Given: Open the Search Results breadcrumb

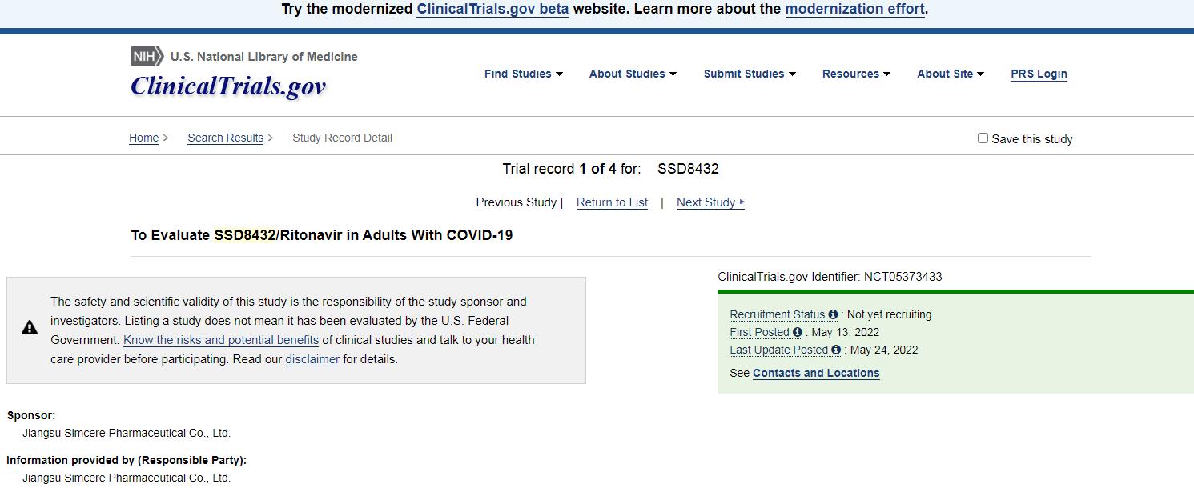Looking at the screenshot, I should coord(225,138).
